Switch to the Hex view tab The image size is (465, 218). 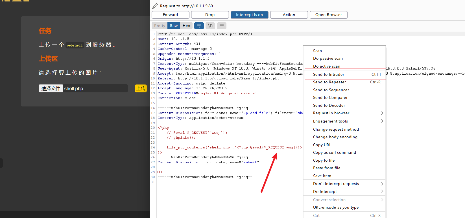tap(186, 26)
